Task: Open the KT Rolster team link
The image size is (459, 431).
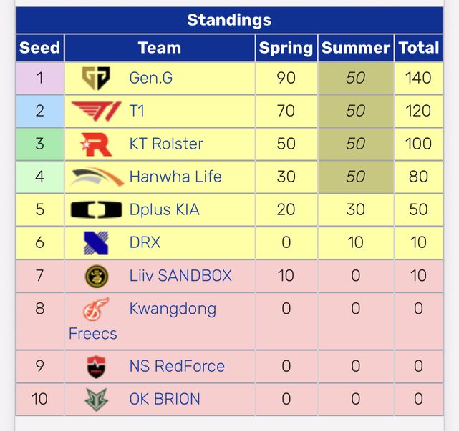Action: point(166,144)
